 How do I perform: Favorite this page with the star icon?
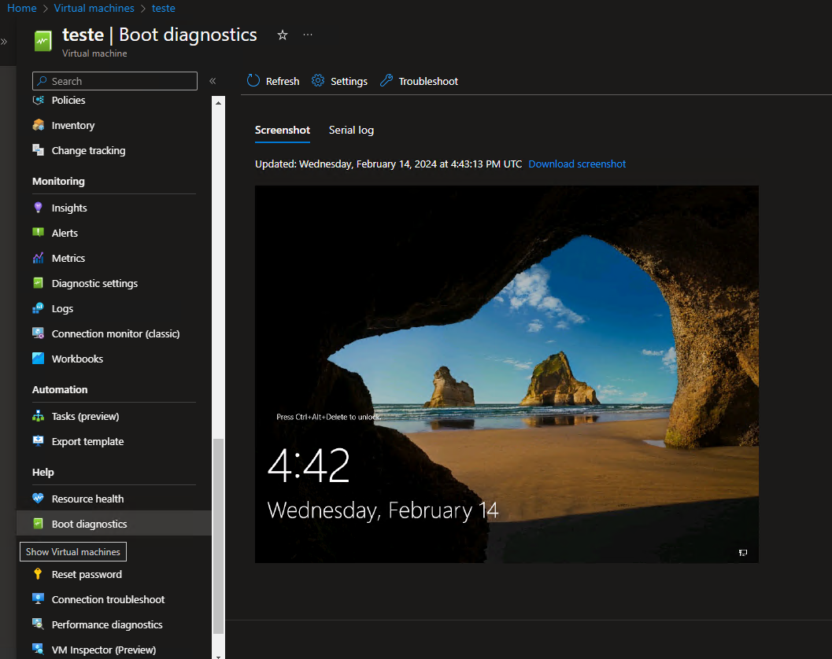tap(283, 35)
